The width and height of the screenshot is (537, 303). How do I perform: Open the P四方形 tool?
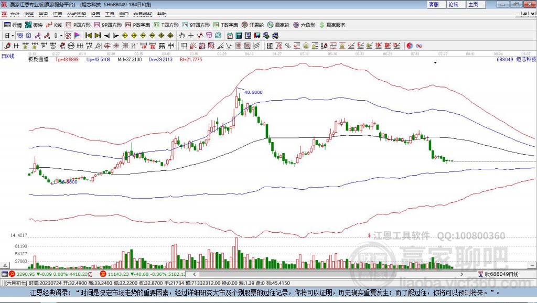(78, 25)
